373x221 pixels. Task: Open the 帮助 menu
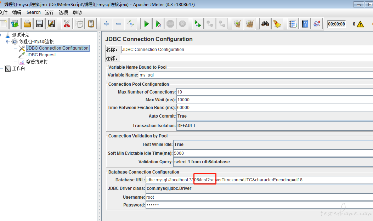click(77, 12)
